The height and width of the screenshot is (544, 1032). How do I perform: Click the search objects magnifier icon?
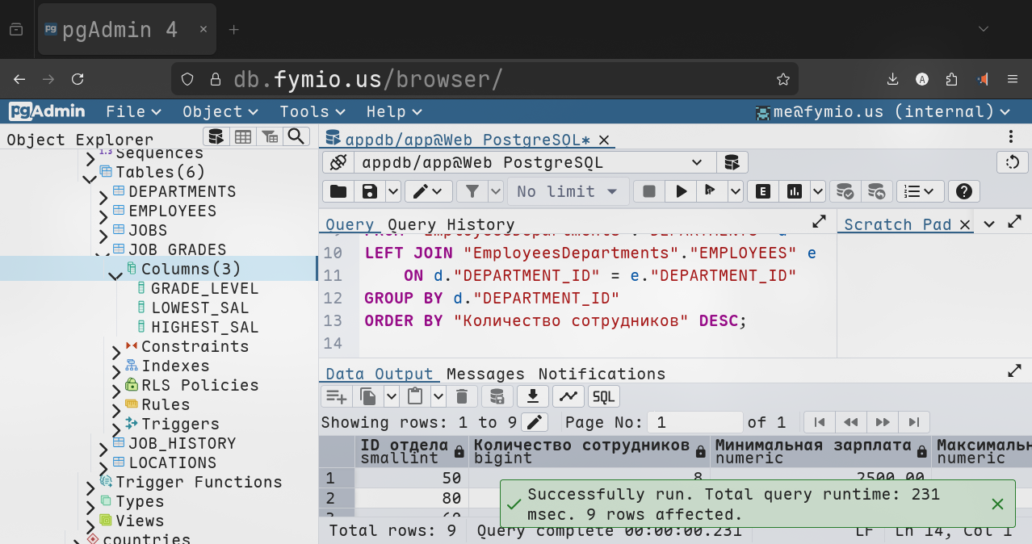click(296, 136)
